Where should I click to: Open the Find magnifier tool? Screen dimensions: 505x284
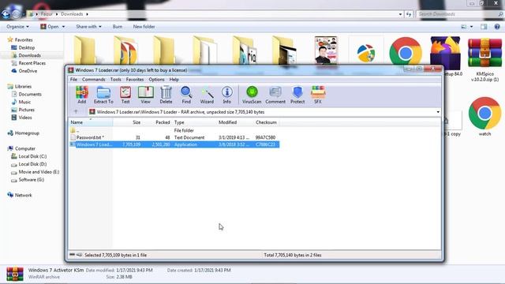pos(186,95)
